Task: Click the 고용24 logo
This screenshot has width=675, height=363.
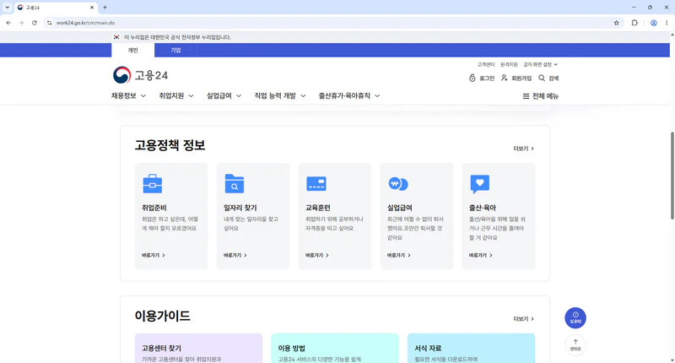Action: (x=140, y=75)
